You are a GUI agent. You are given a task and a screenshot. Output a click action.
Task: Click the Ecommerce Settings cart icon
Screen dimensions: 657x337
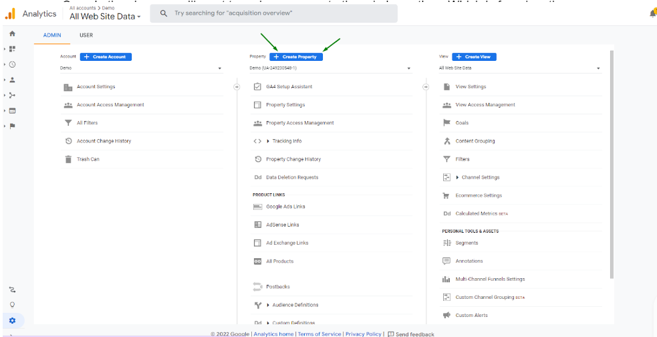point(446,196)
